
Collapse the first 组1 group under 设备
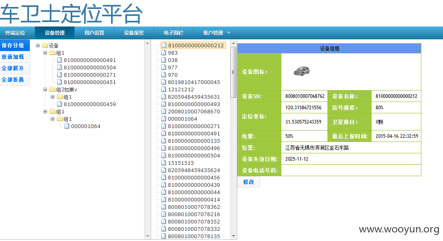45,53
